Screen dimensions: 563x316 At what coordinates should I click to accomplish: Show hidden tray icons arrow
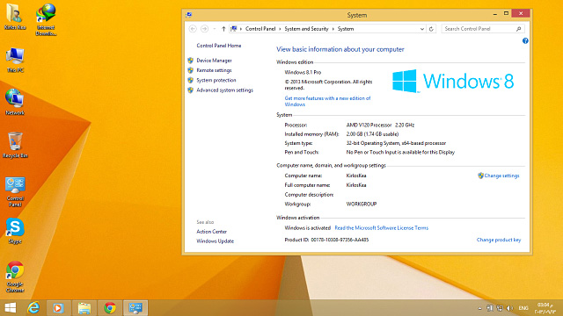480,308
